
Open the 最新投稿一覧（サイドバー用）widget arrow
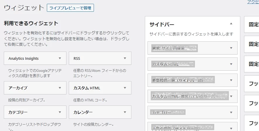coord(231,80)
